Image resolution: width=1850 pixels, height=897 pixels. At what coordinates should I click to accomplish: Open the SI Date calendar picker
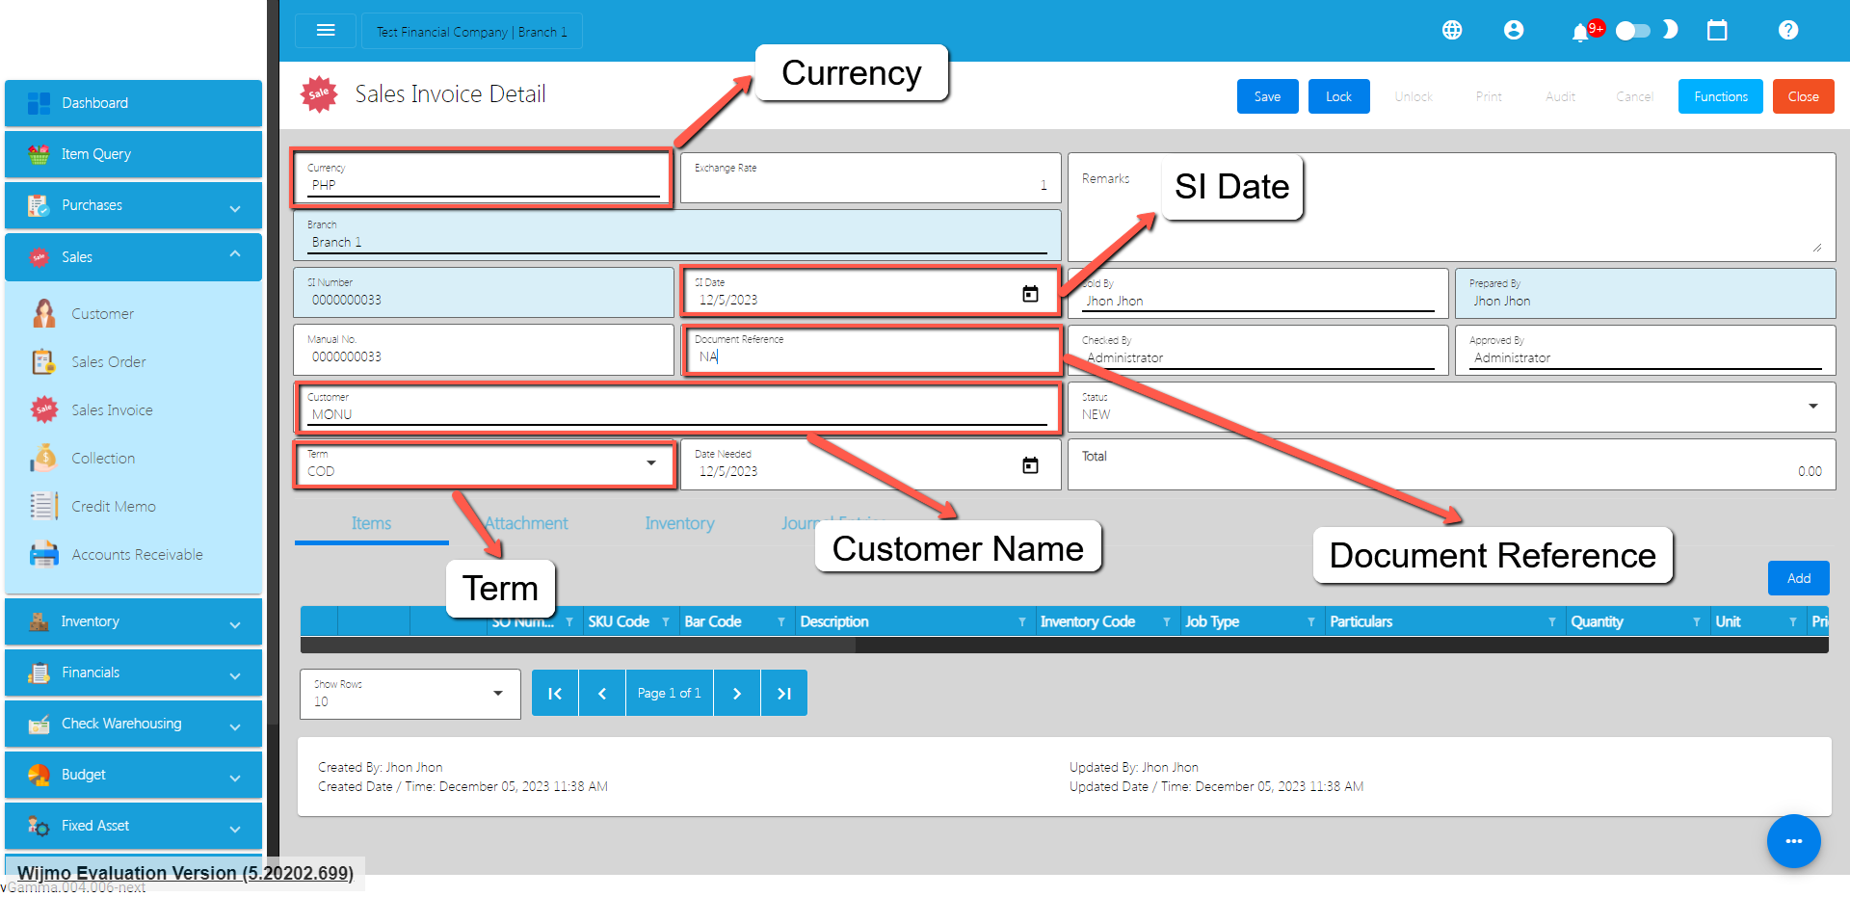point(1029,294)
